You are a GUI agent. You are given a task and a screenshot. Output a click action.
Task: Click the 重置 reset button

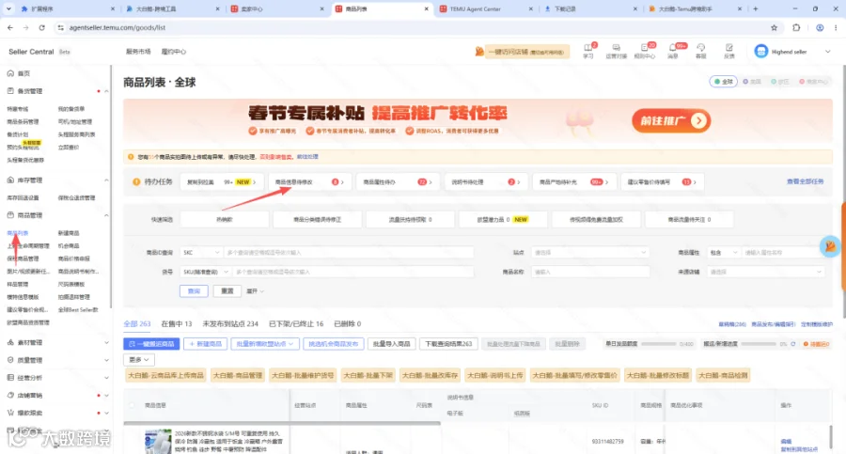(227, 291)
